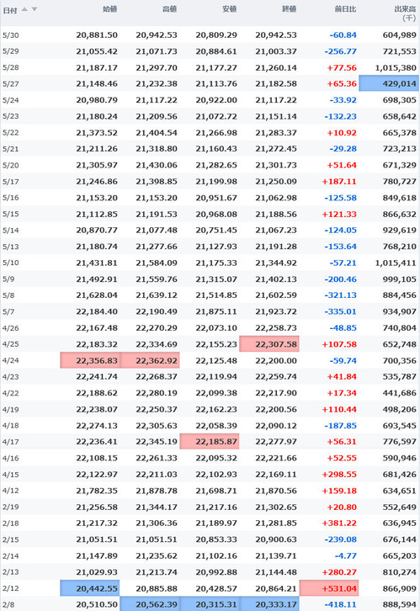Select change value -200.46
Screen dimensions: 420x611
pos(341,279)
